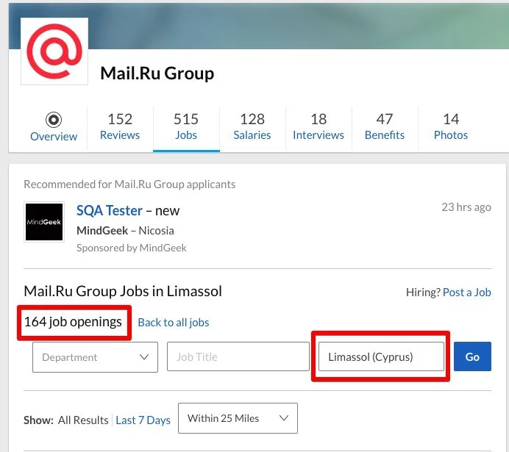The width and height of the screenshot is (509, 452).
Task: Select the Benefits tab
Action: pyautogui.click(x=385, y=126)
